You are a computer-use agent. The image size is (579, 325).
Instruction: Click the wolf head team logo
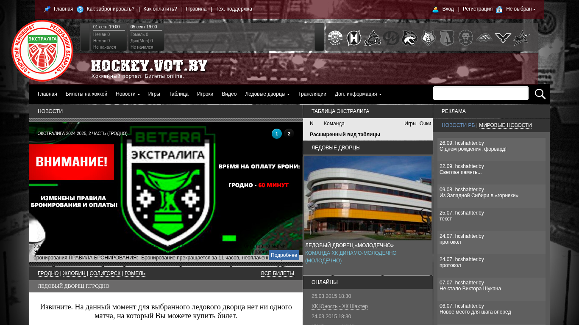(x=429, y=38)
